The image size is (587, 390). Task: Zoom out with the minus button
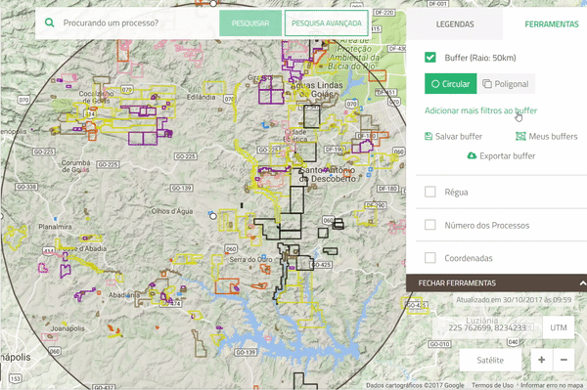(x=564, y=360)
